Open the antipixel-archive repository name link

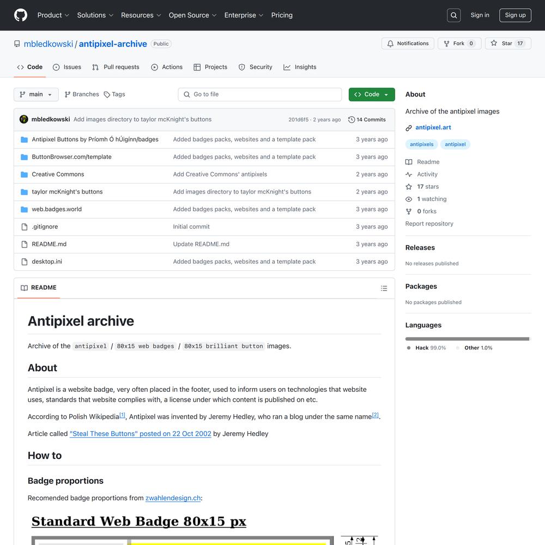pyautogui.click(x=113, y=44)
